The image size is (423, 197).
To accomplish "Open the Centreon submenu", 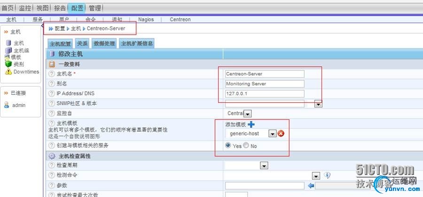I will point(180,19).
